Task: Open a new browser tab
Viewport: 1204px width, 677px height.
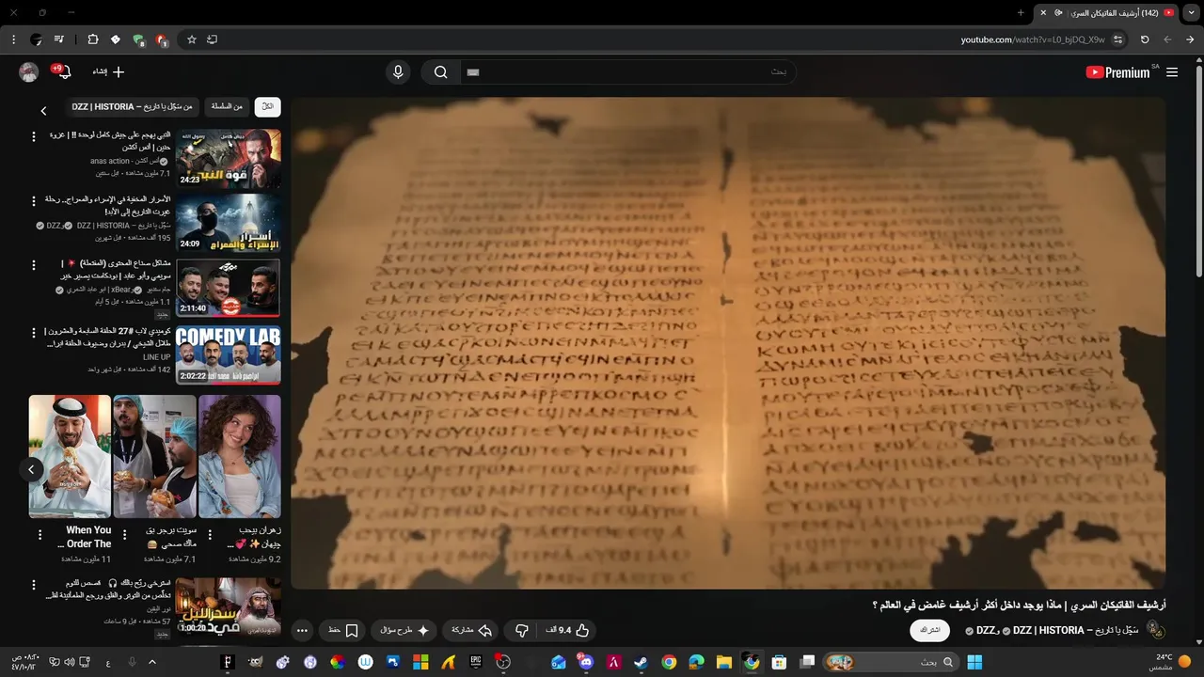Action: [1021, 12]
